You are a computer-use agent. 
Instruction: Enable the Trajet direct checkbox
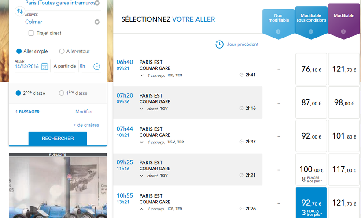pos(31,33)
